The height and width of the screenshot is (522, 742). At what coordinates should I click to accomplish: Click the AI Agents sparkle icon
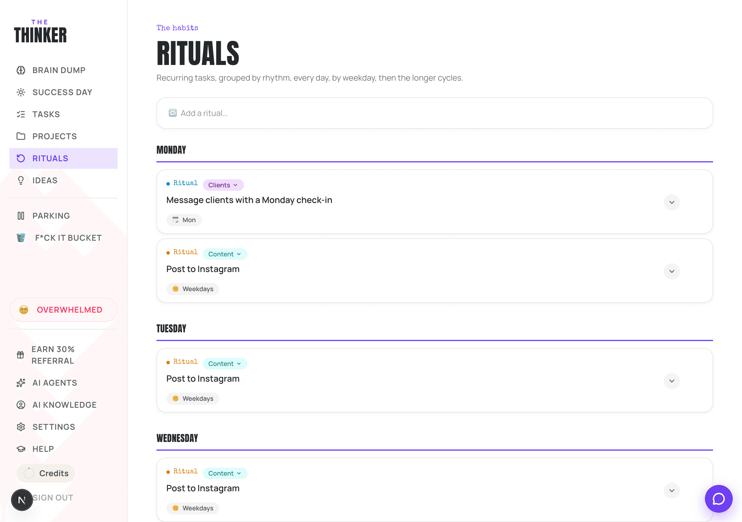click(21, 383)
